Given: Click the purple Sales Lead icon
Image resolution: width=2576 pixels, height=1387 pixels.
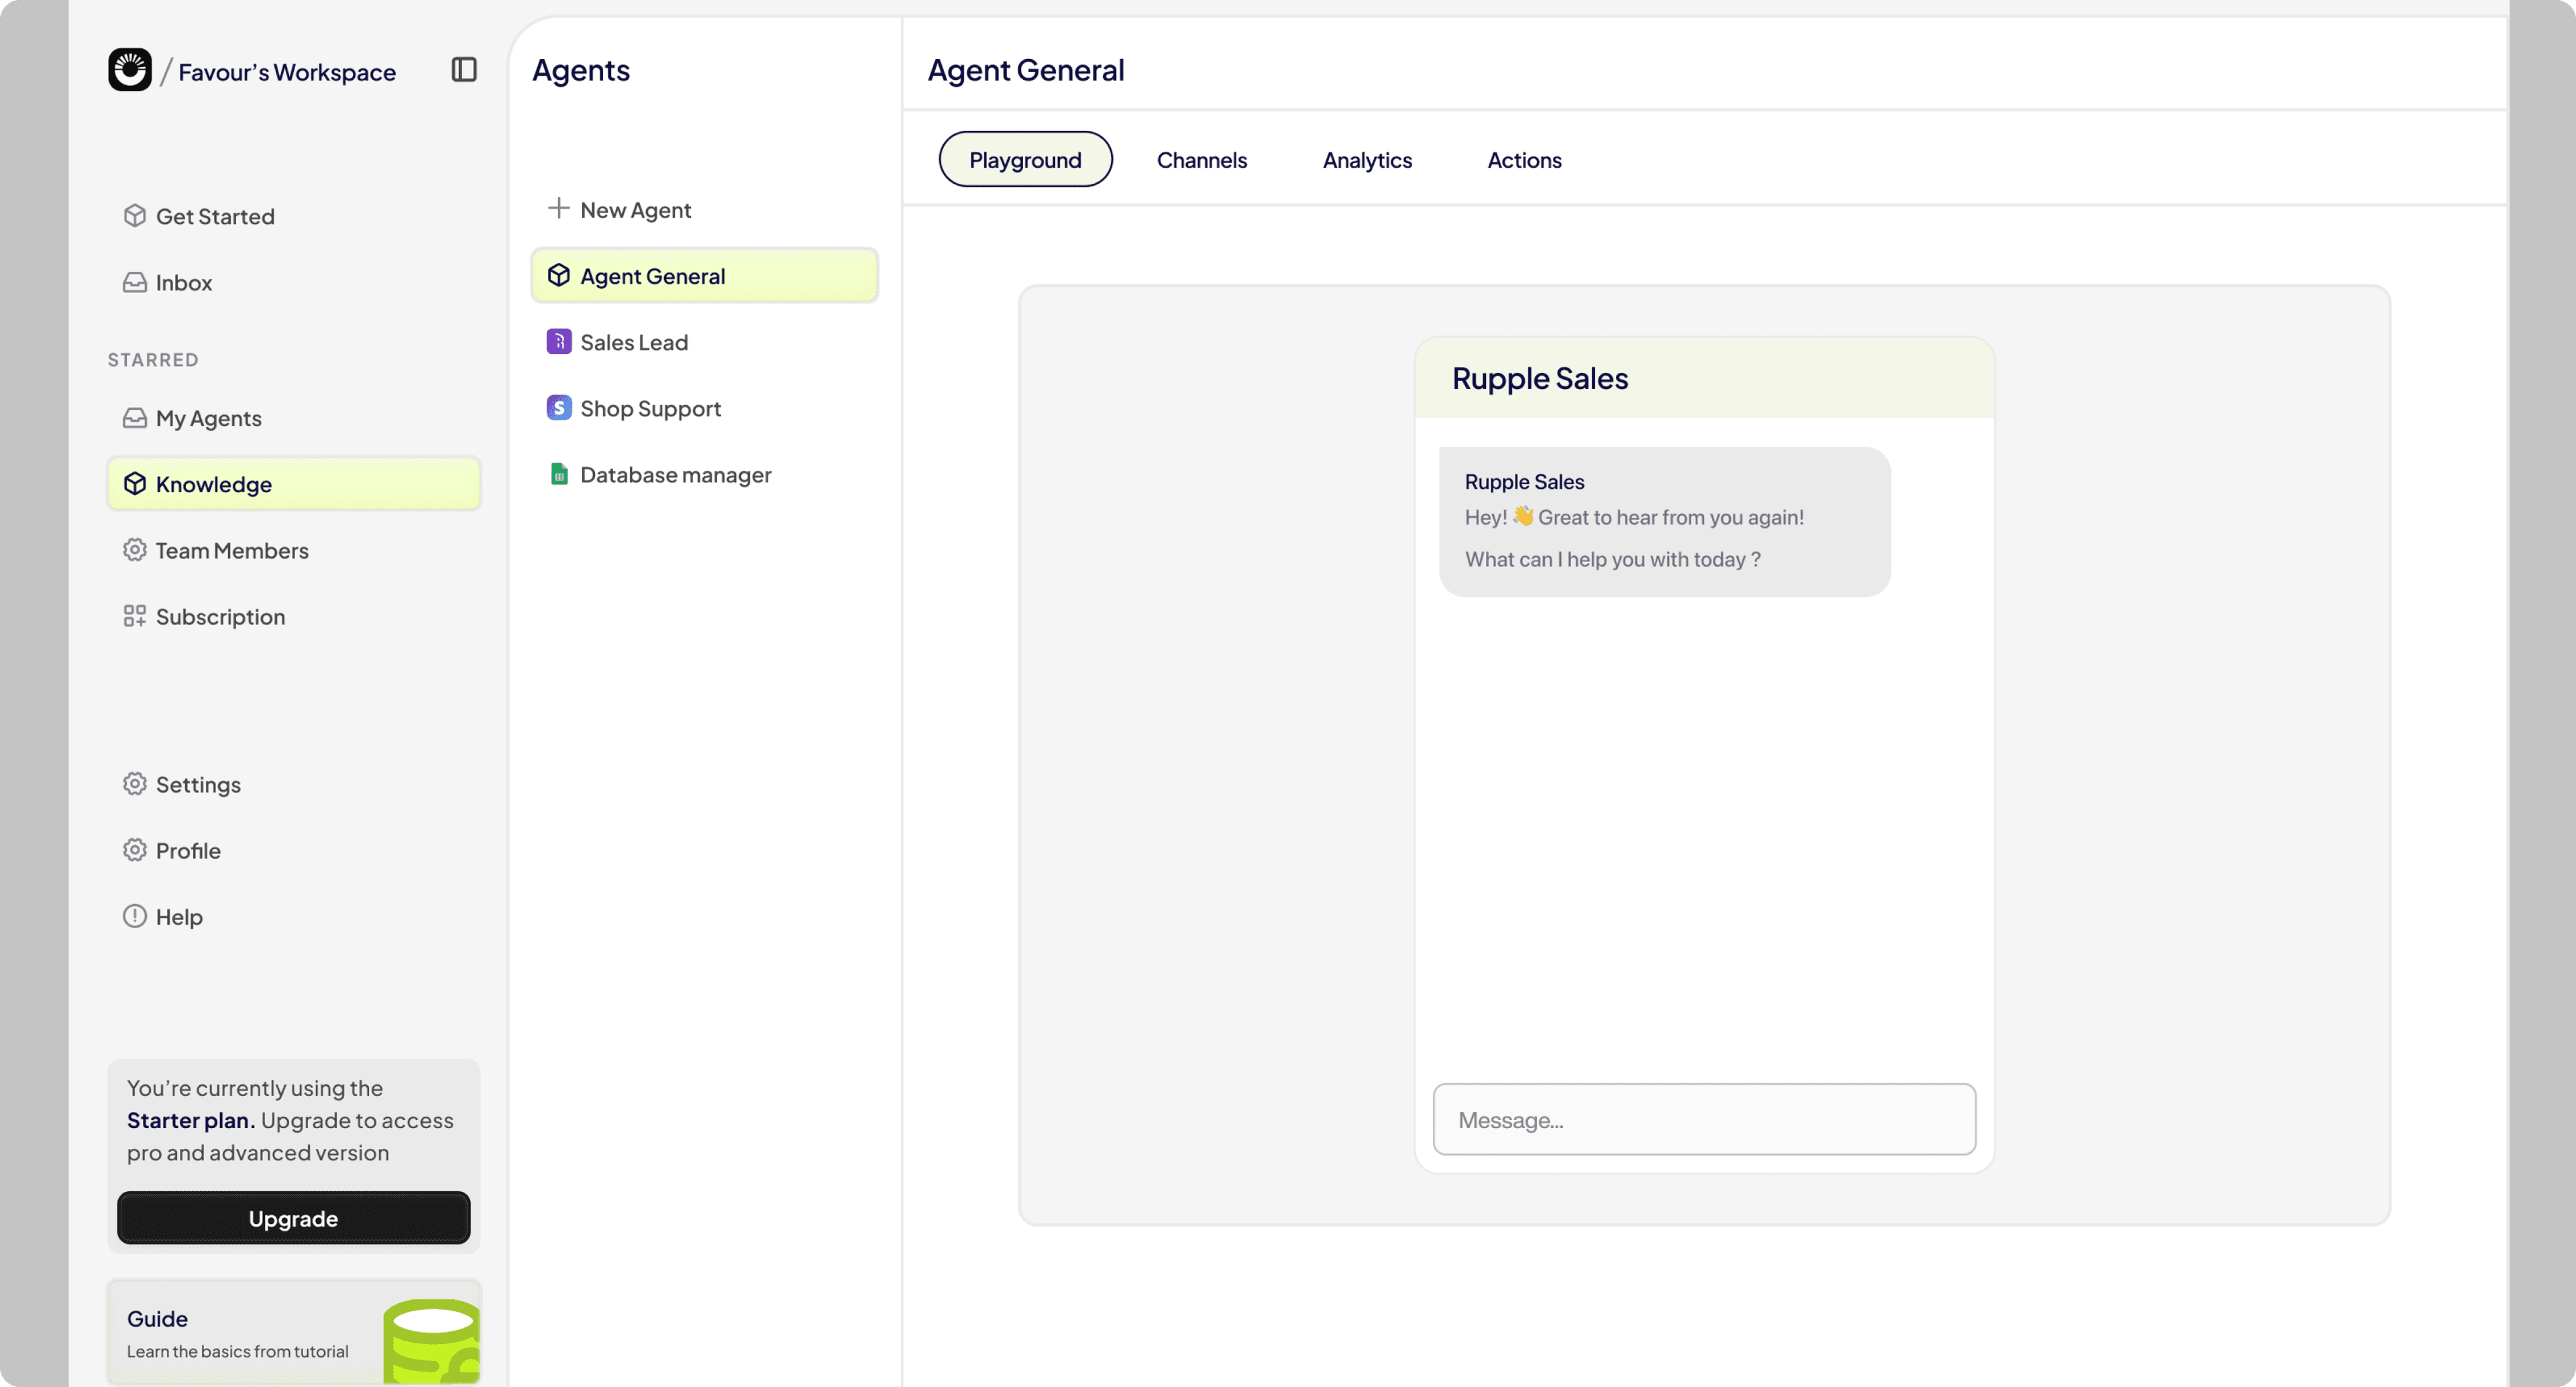Looking at the screenshot, I should coord(559,342).
